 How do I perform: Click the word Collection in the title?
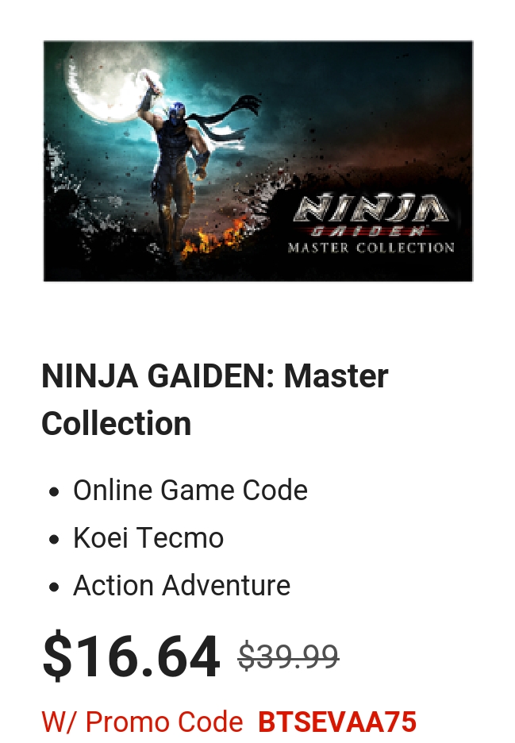click(x=117, y=423)
